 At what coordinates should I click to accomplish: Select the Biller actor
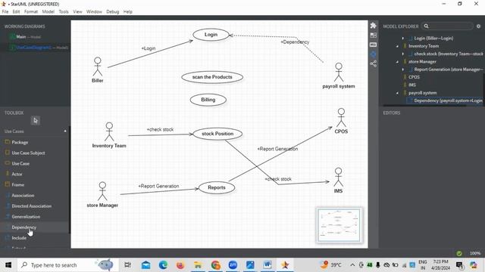pos(98,70)
